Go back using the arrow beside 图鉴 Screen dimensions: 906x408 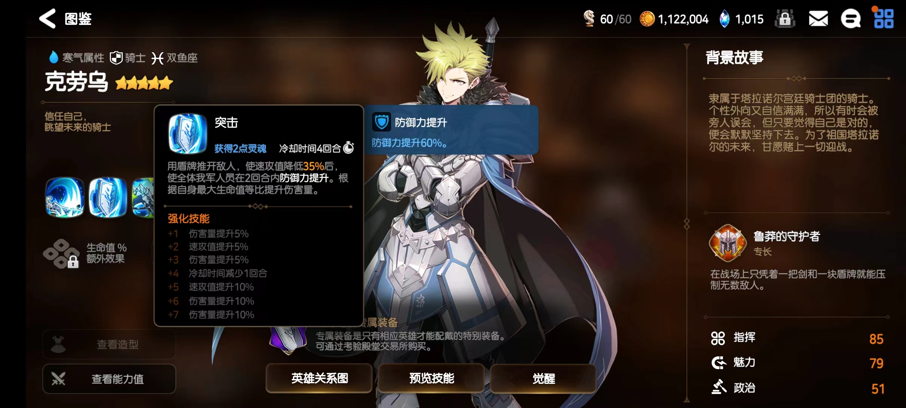coord(48,19)
